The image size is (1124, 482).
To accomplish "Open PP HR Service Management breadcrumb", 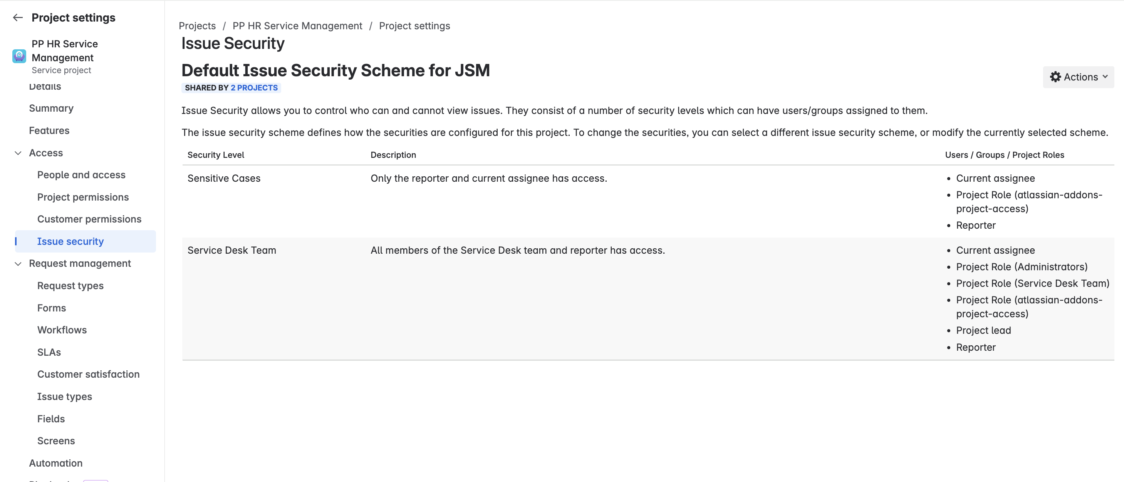I will click(297, 26).
